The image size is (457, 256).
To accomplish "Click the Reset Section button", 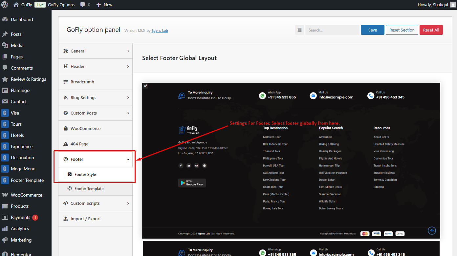I will (402, 30).
